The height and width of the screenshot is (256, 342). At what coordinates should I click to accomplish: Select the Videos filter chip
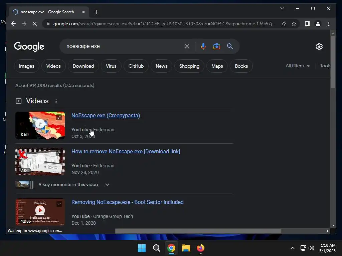(53, 66)
